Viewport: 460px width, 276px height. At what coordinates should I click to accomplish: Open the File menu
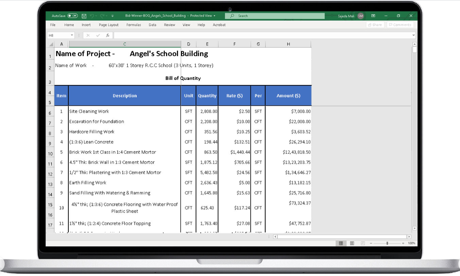coord(53,25)
